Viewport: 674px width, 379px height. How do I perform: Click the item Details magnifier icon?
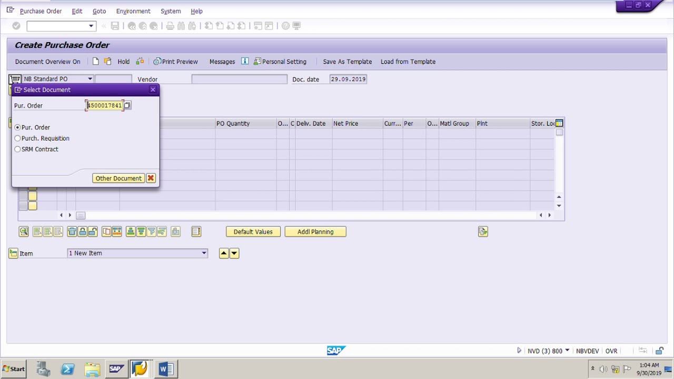[24, 232]
